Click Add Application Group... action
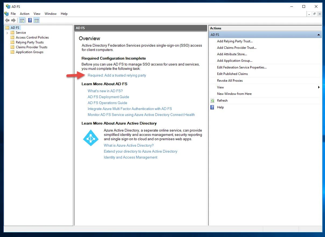 [235, 61]
